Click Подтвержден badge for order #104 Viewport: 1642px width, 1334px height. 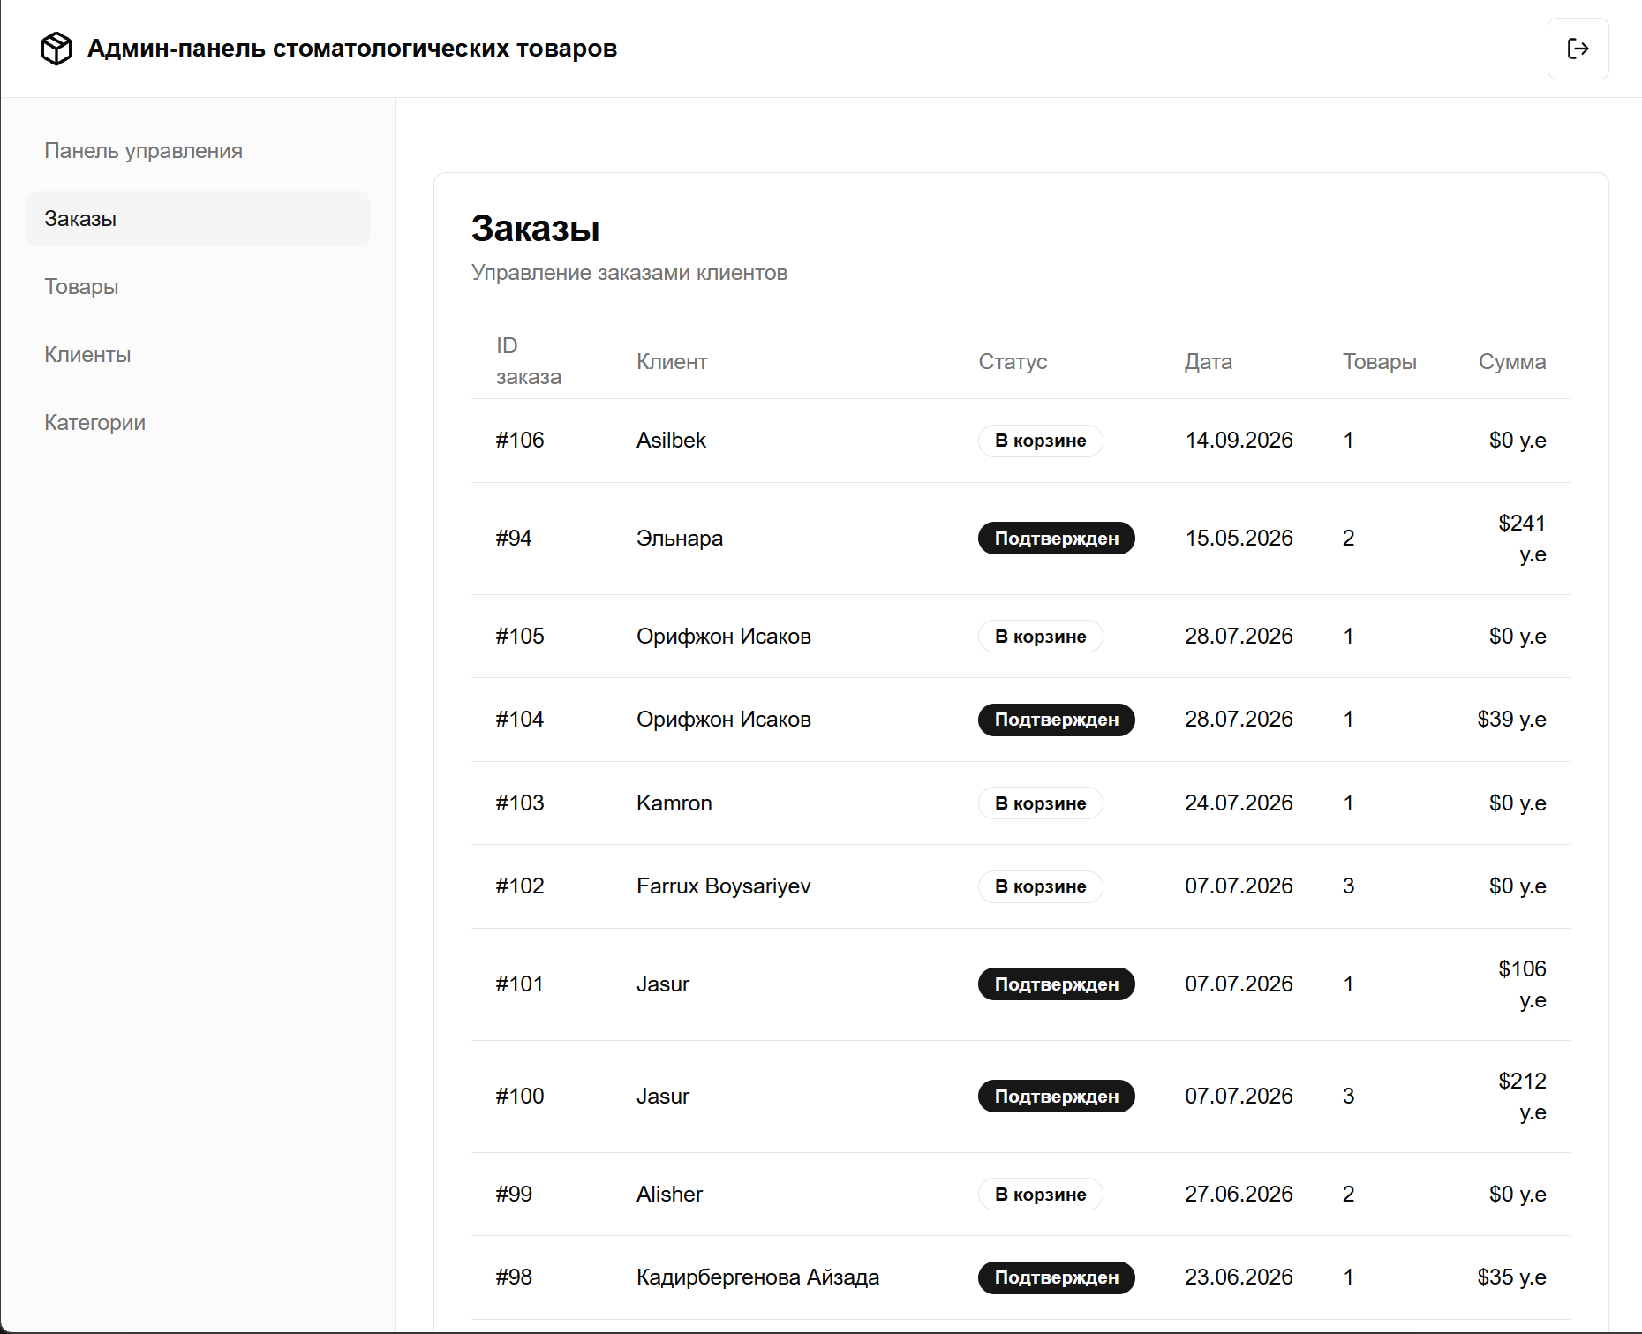(1057, 720)
